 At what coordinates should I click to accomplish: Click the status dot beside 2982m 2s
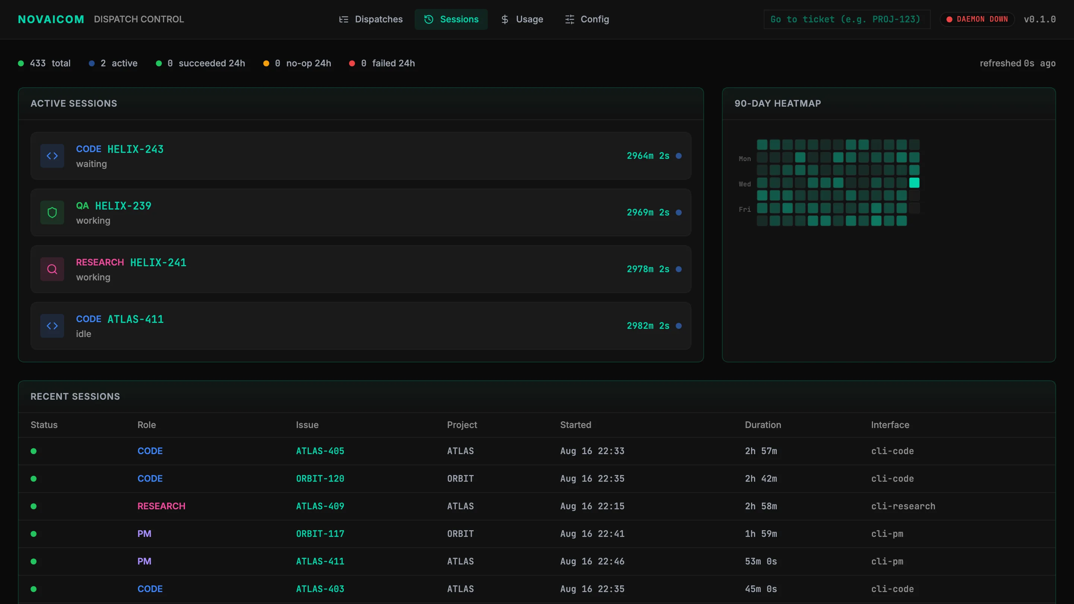679,326
